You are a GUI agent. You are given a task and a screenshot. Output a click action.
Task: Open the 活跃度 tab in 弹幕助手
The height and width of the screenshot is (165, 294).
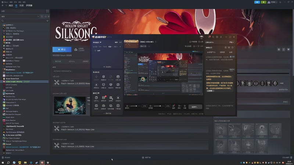(x=222, y=52)
